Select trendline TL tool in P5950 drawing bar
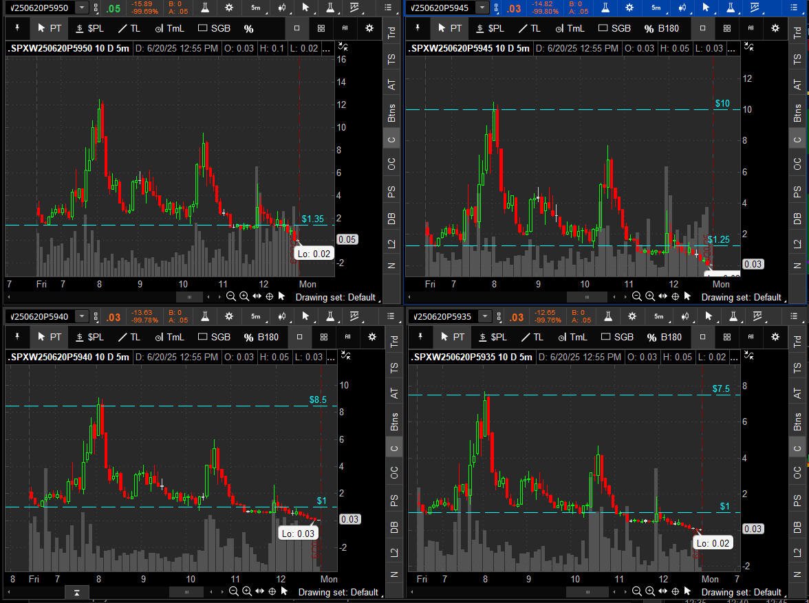 pos(129,28)
